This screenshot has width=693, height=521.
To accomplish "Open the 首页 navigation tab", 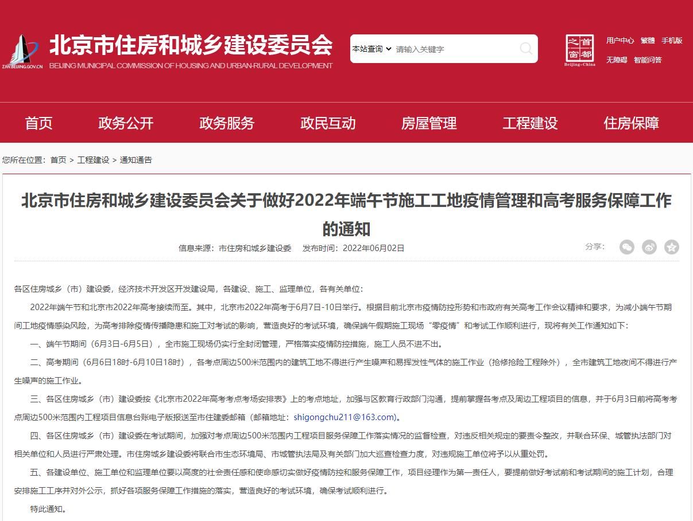I will (x=38, y=123).
